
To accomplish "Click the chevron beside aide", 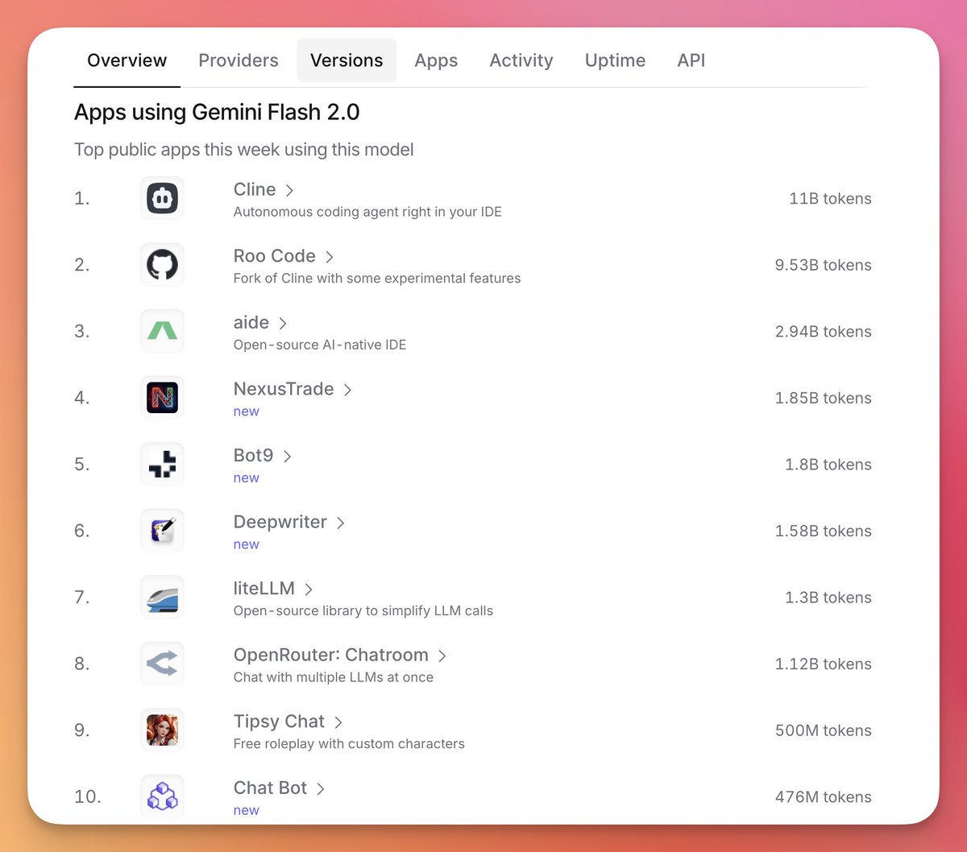I will (x=283, y=323).
